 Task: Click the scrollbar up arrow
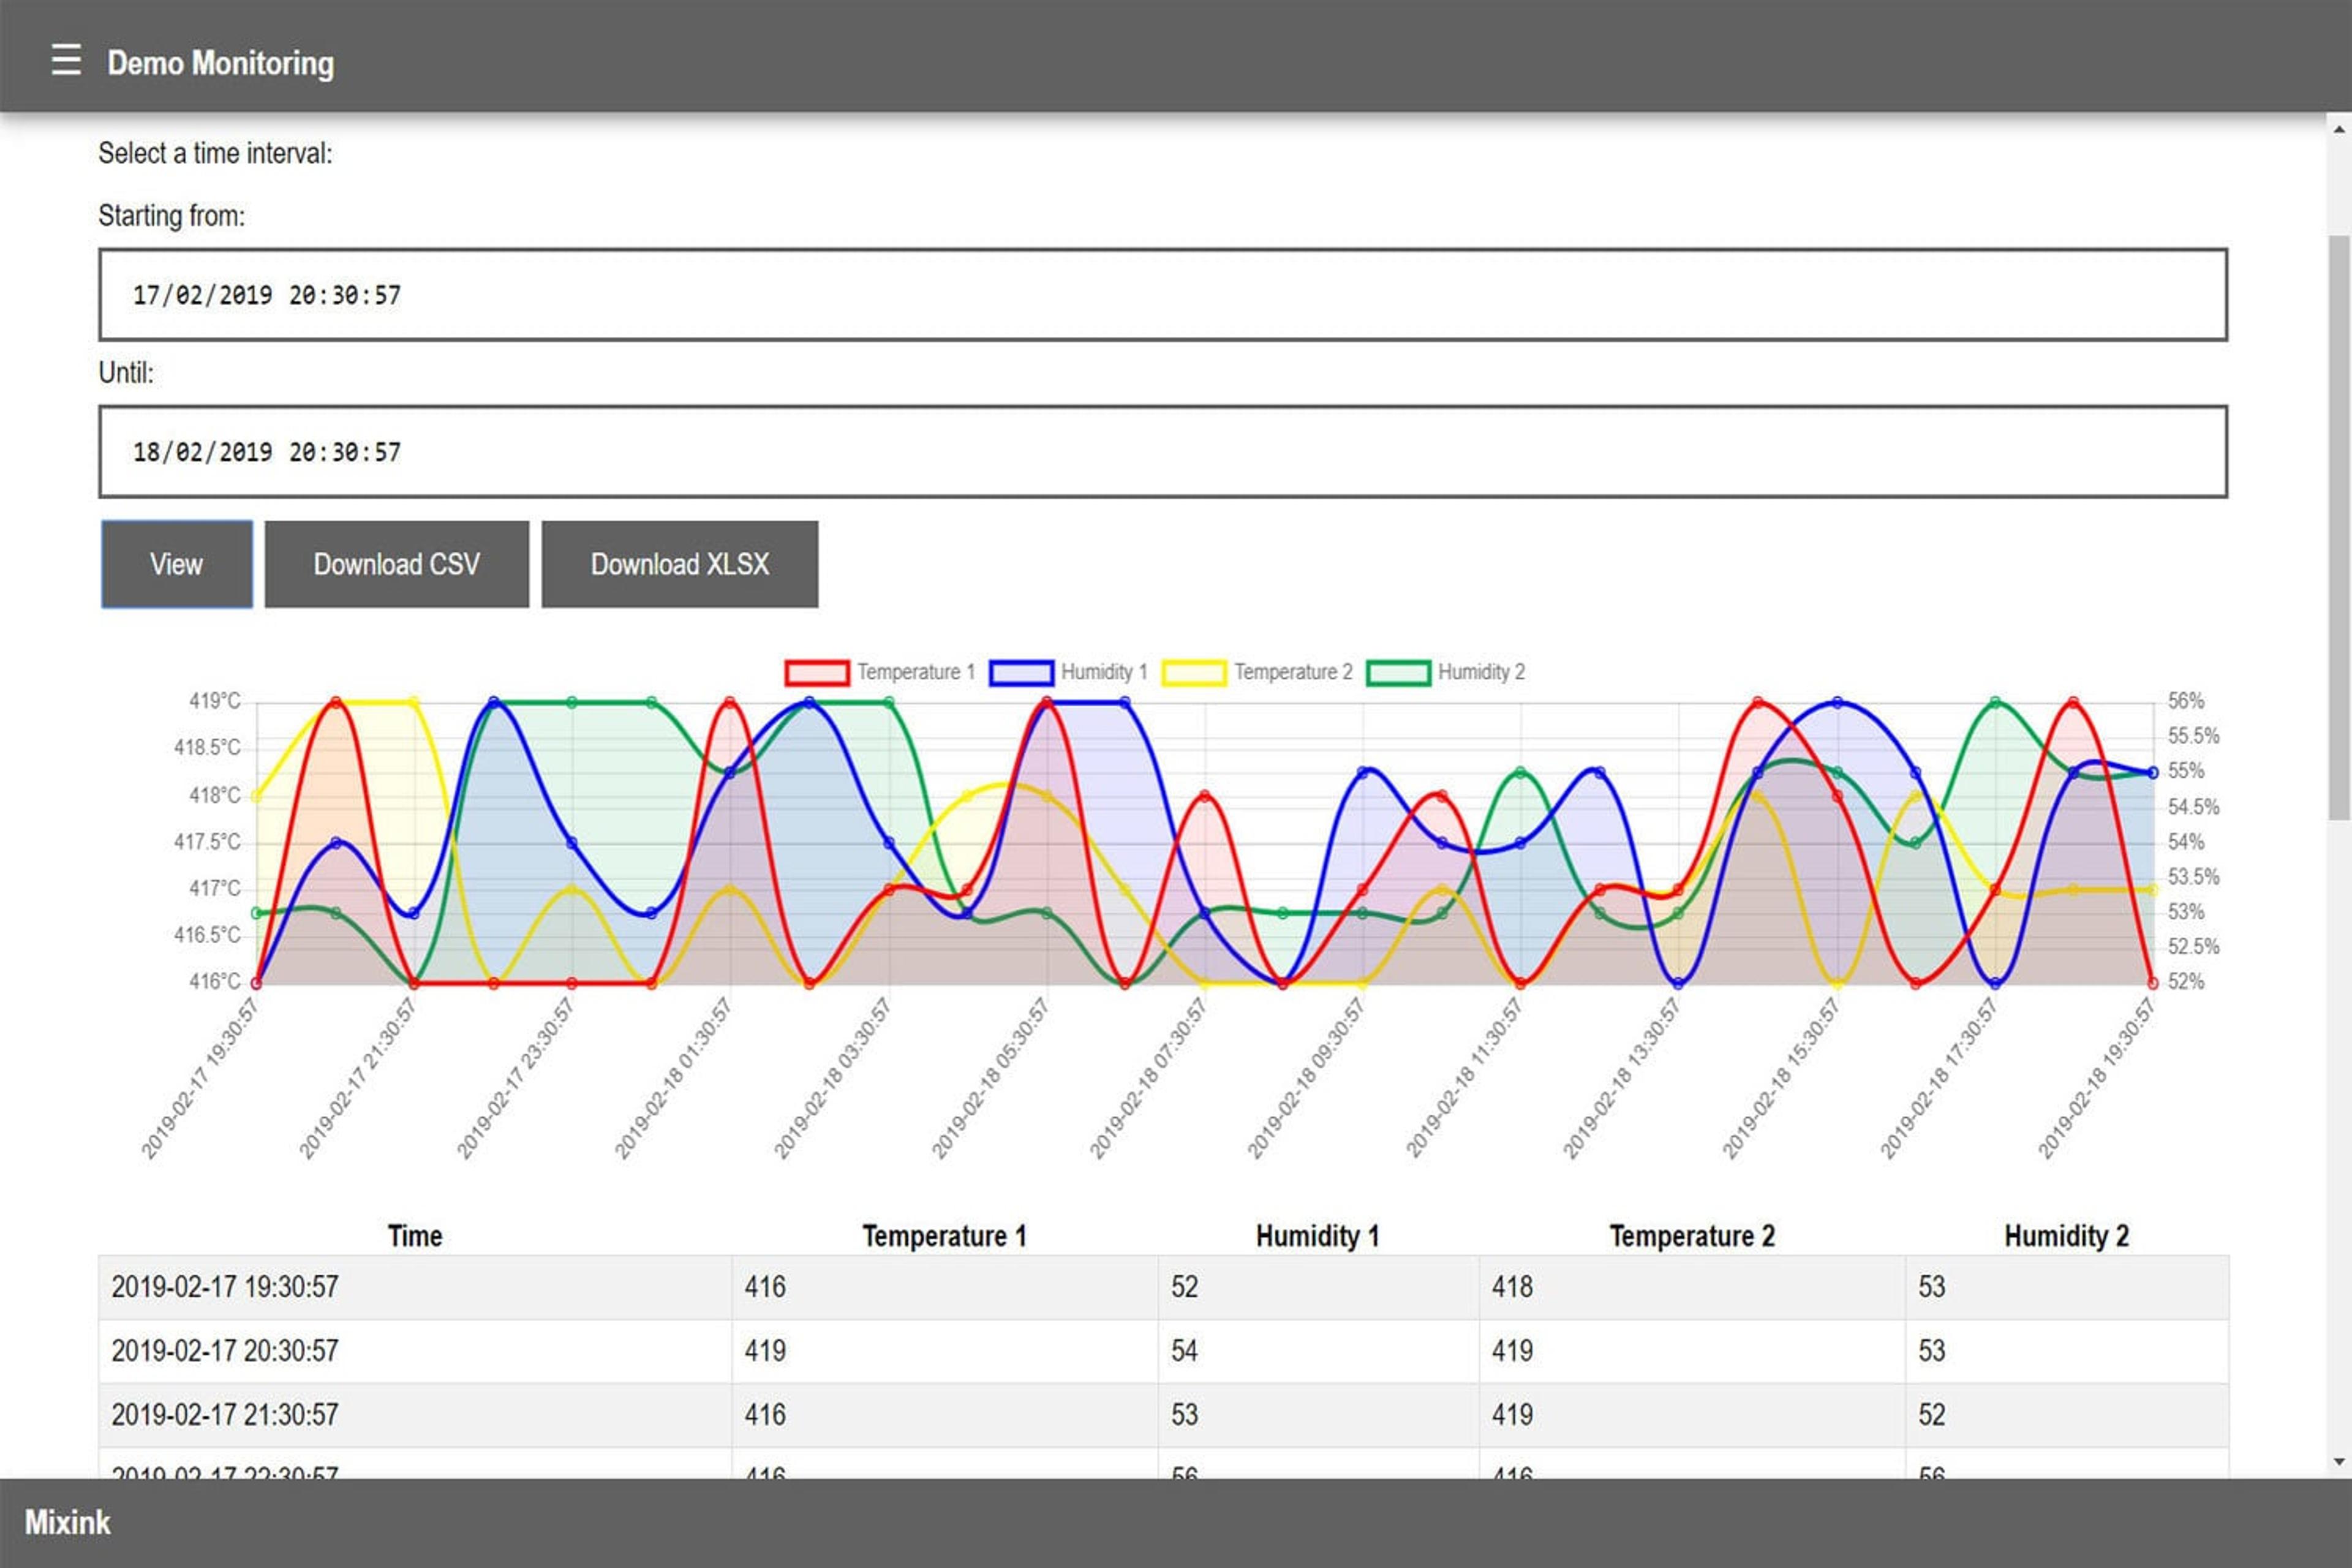pos(2339,128)
